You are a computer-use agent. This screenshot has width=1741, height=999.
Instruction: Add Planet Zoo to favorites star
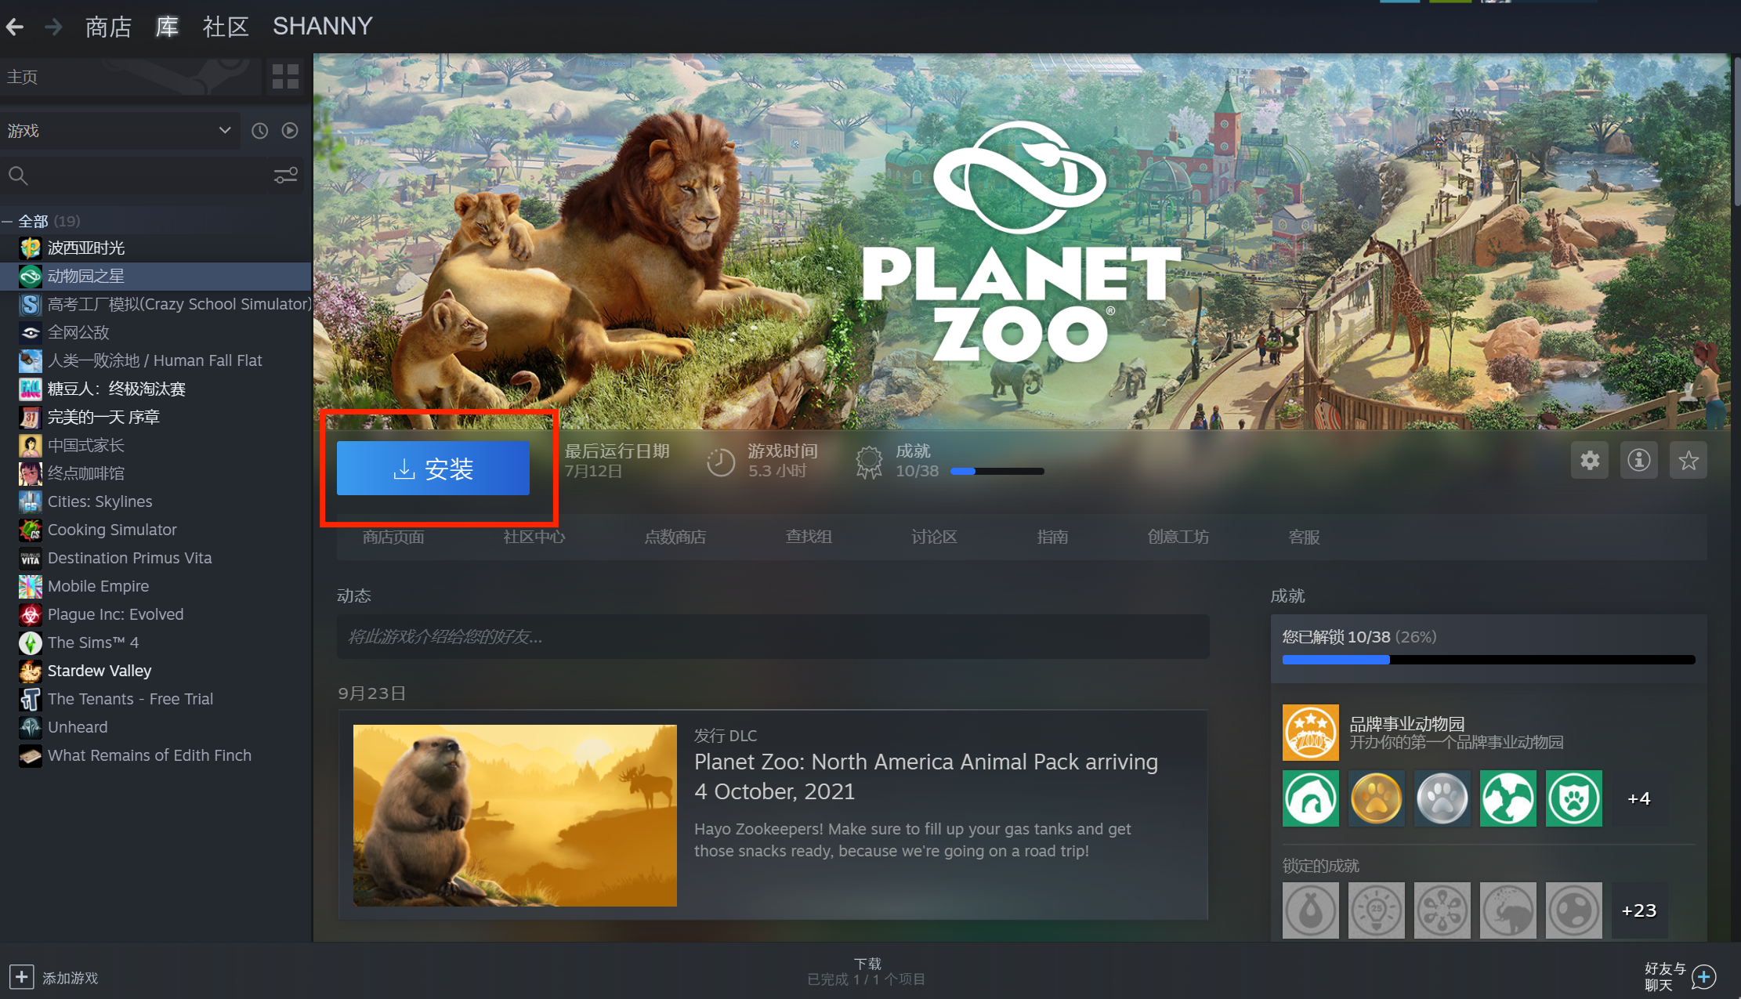[1689, 460]
